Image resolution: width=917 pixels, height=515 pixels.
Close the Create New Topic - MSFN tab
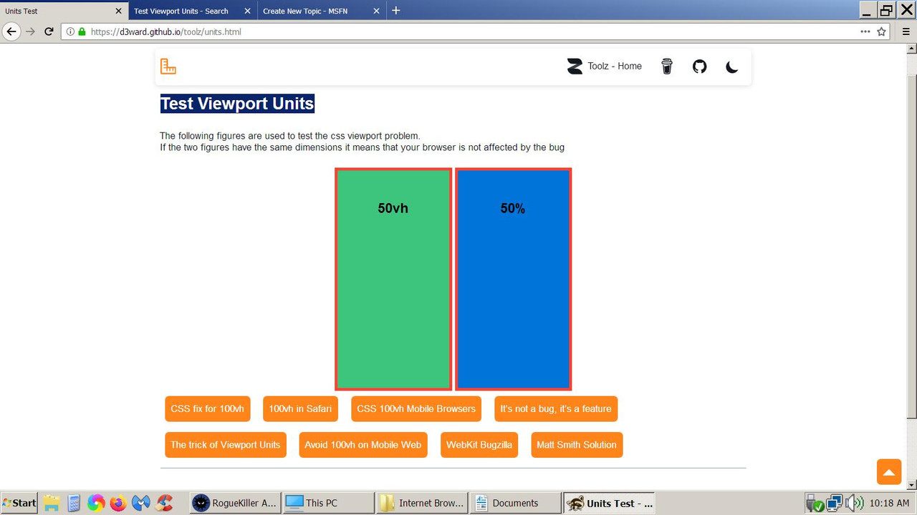pyautogui.click(x=377, y=11)
